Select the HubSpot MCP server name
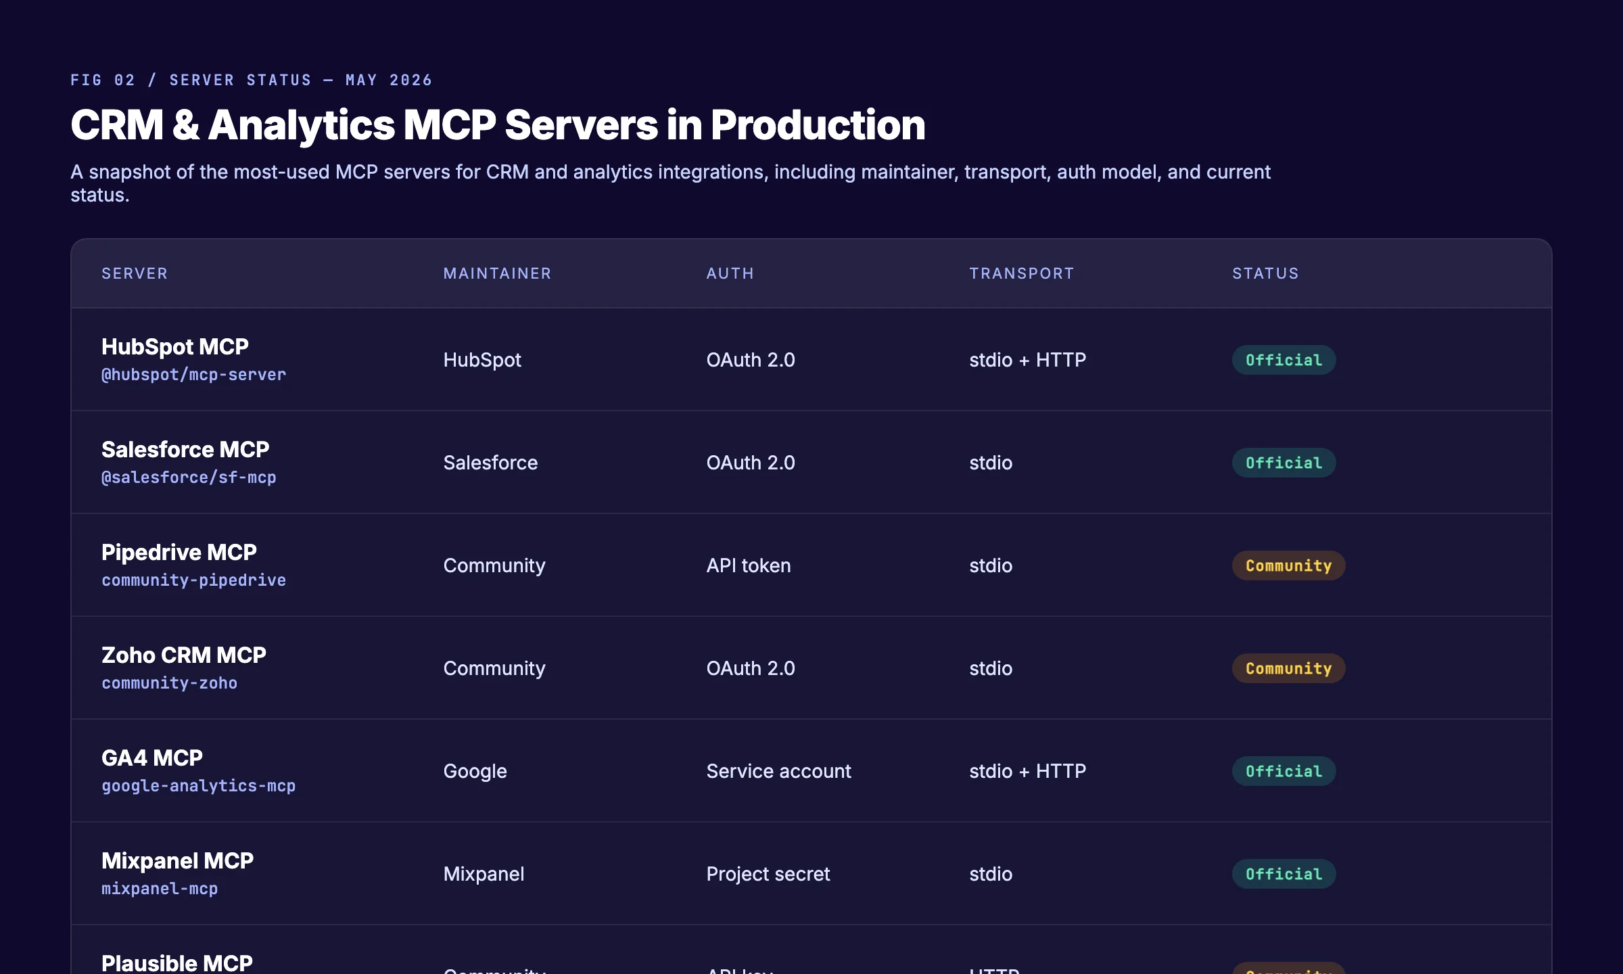 pyautogui.click(x=175, y=346)
